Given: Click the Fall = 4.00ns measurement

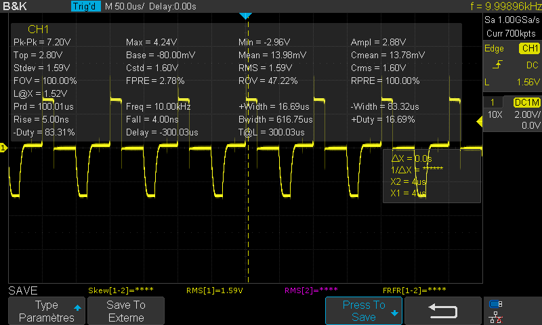Looking at the screenshot, I should [x=152, y=119].
